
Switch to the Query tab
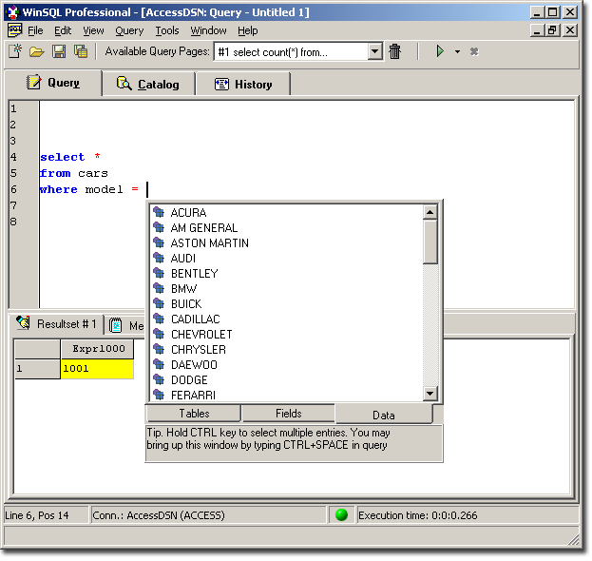click(x=53, y=83)
